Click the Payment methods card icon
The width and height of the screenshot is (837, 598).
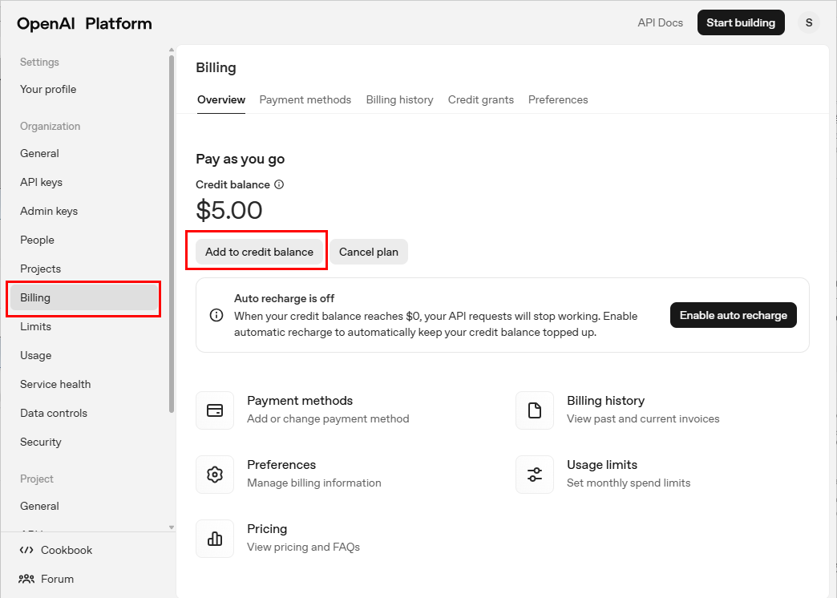tap(215, 410)
